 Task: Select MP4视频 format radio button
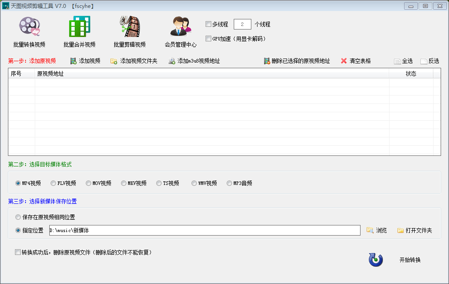pos(18,183)
